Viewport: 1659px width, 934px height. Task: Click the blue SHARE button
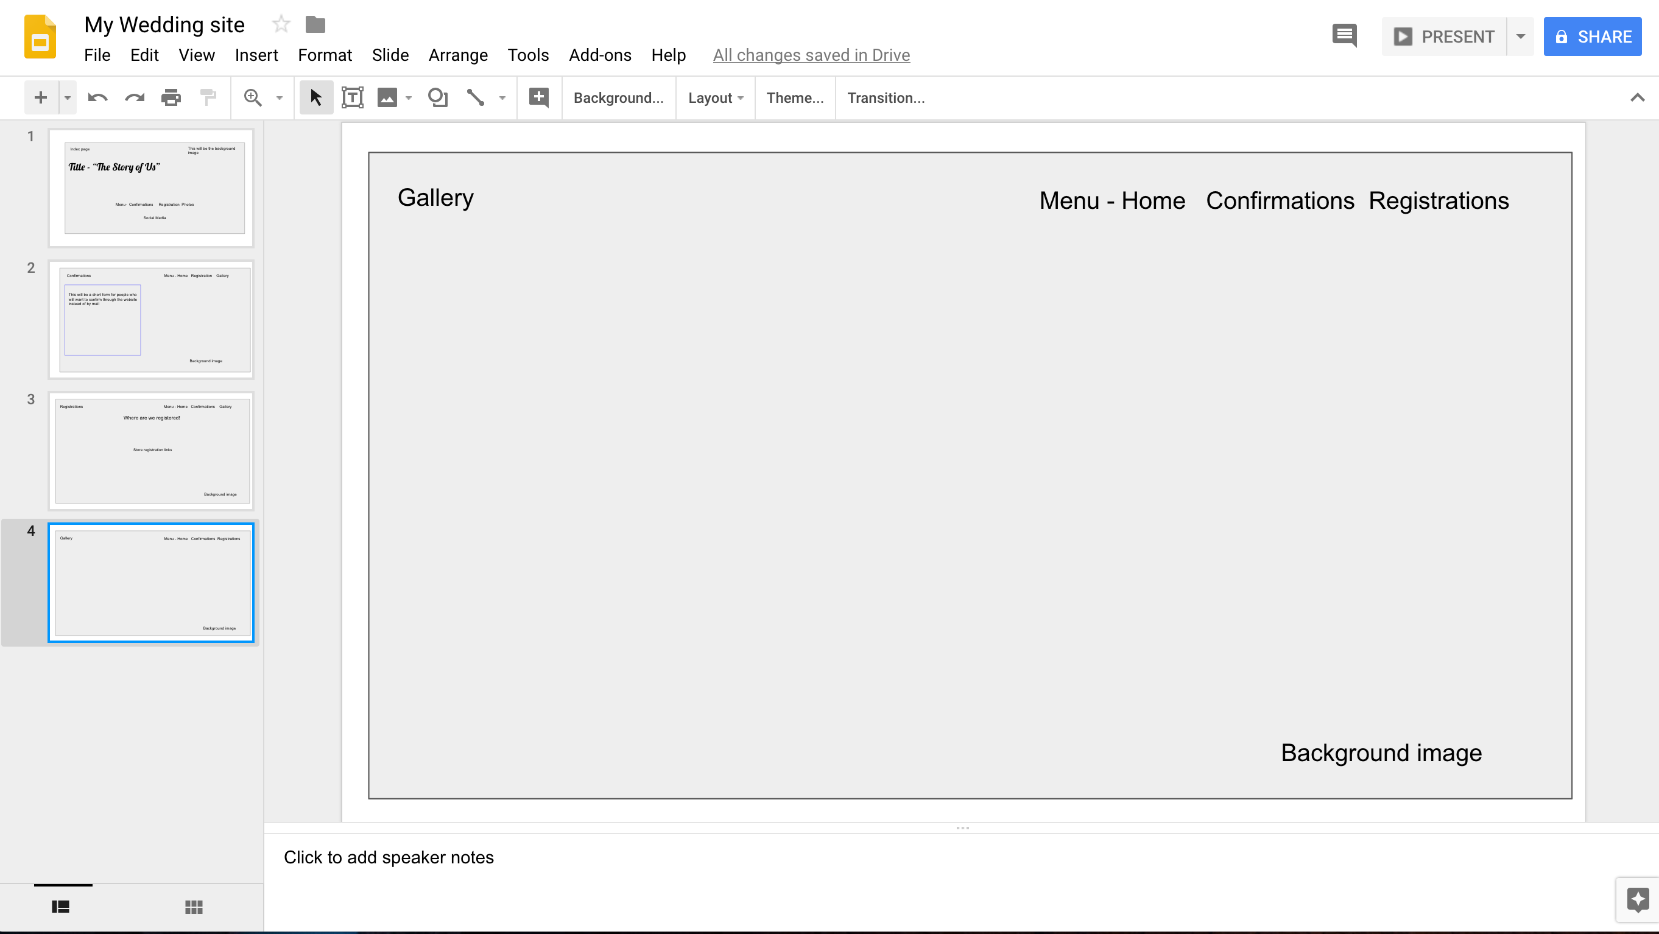coord(1592,37)
